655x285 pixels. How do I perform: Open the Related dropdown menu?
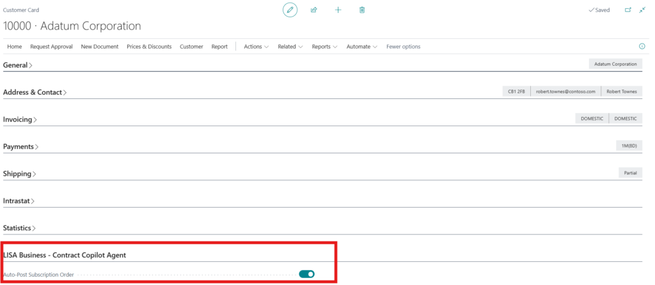coord(290,47)
